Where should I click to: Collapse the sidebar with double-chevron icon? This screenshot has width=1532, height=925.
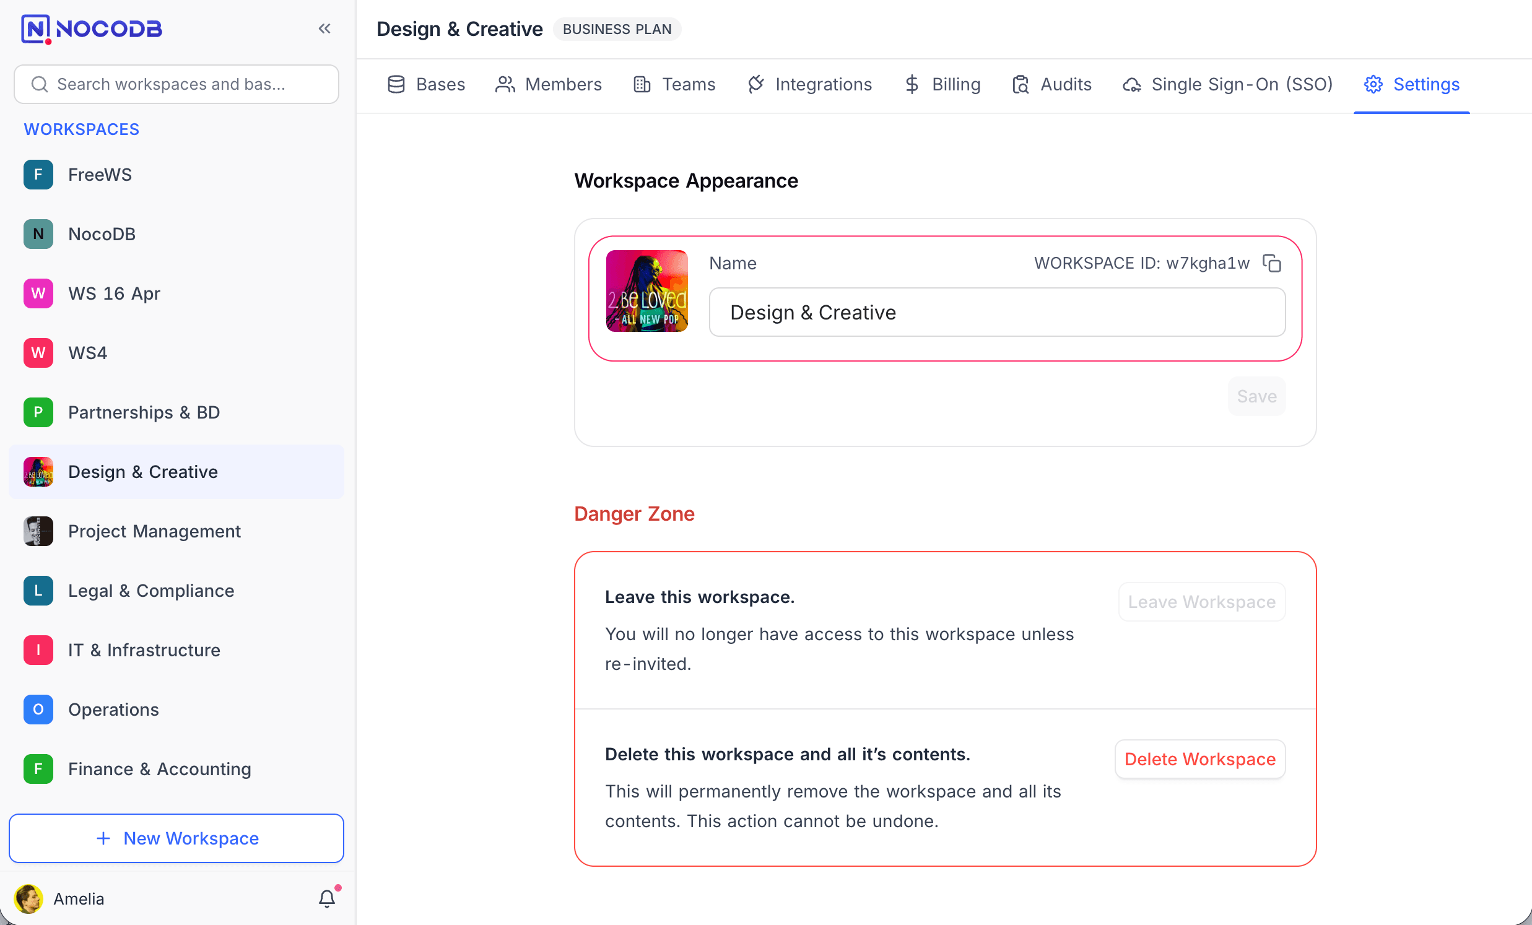click(x=324, y=28)
